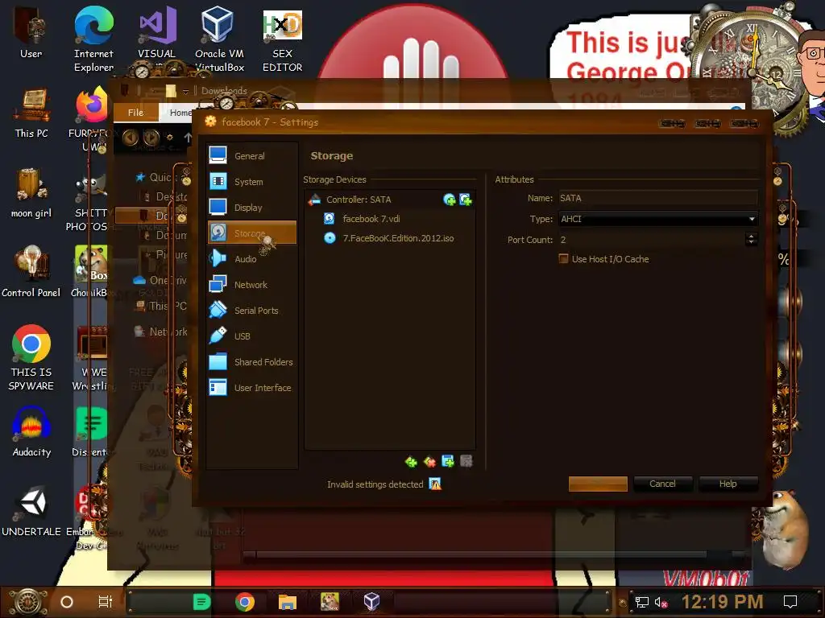Open Task View on taskbar
Screen dimensions: 825x618
click(106, 602)
